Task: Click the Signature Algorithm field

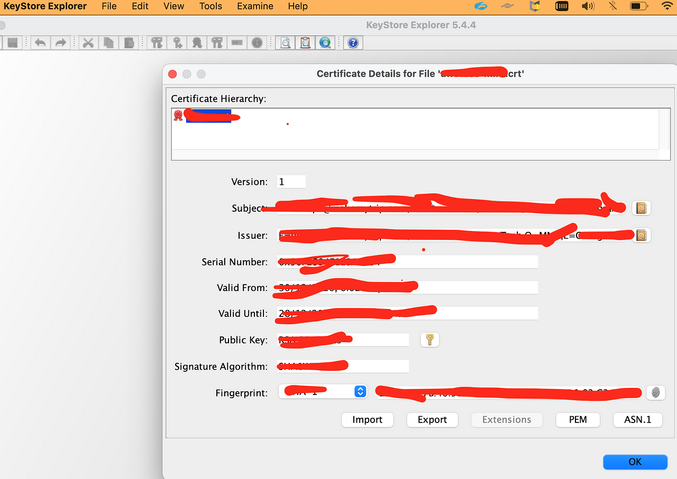Action: (343, 367)
